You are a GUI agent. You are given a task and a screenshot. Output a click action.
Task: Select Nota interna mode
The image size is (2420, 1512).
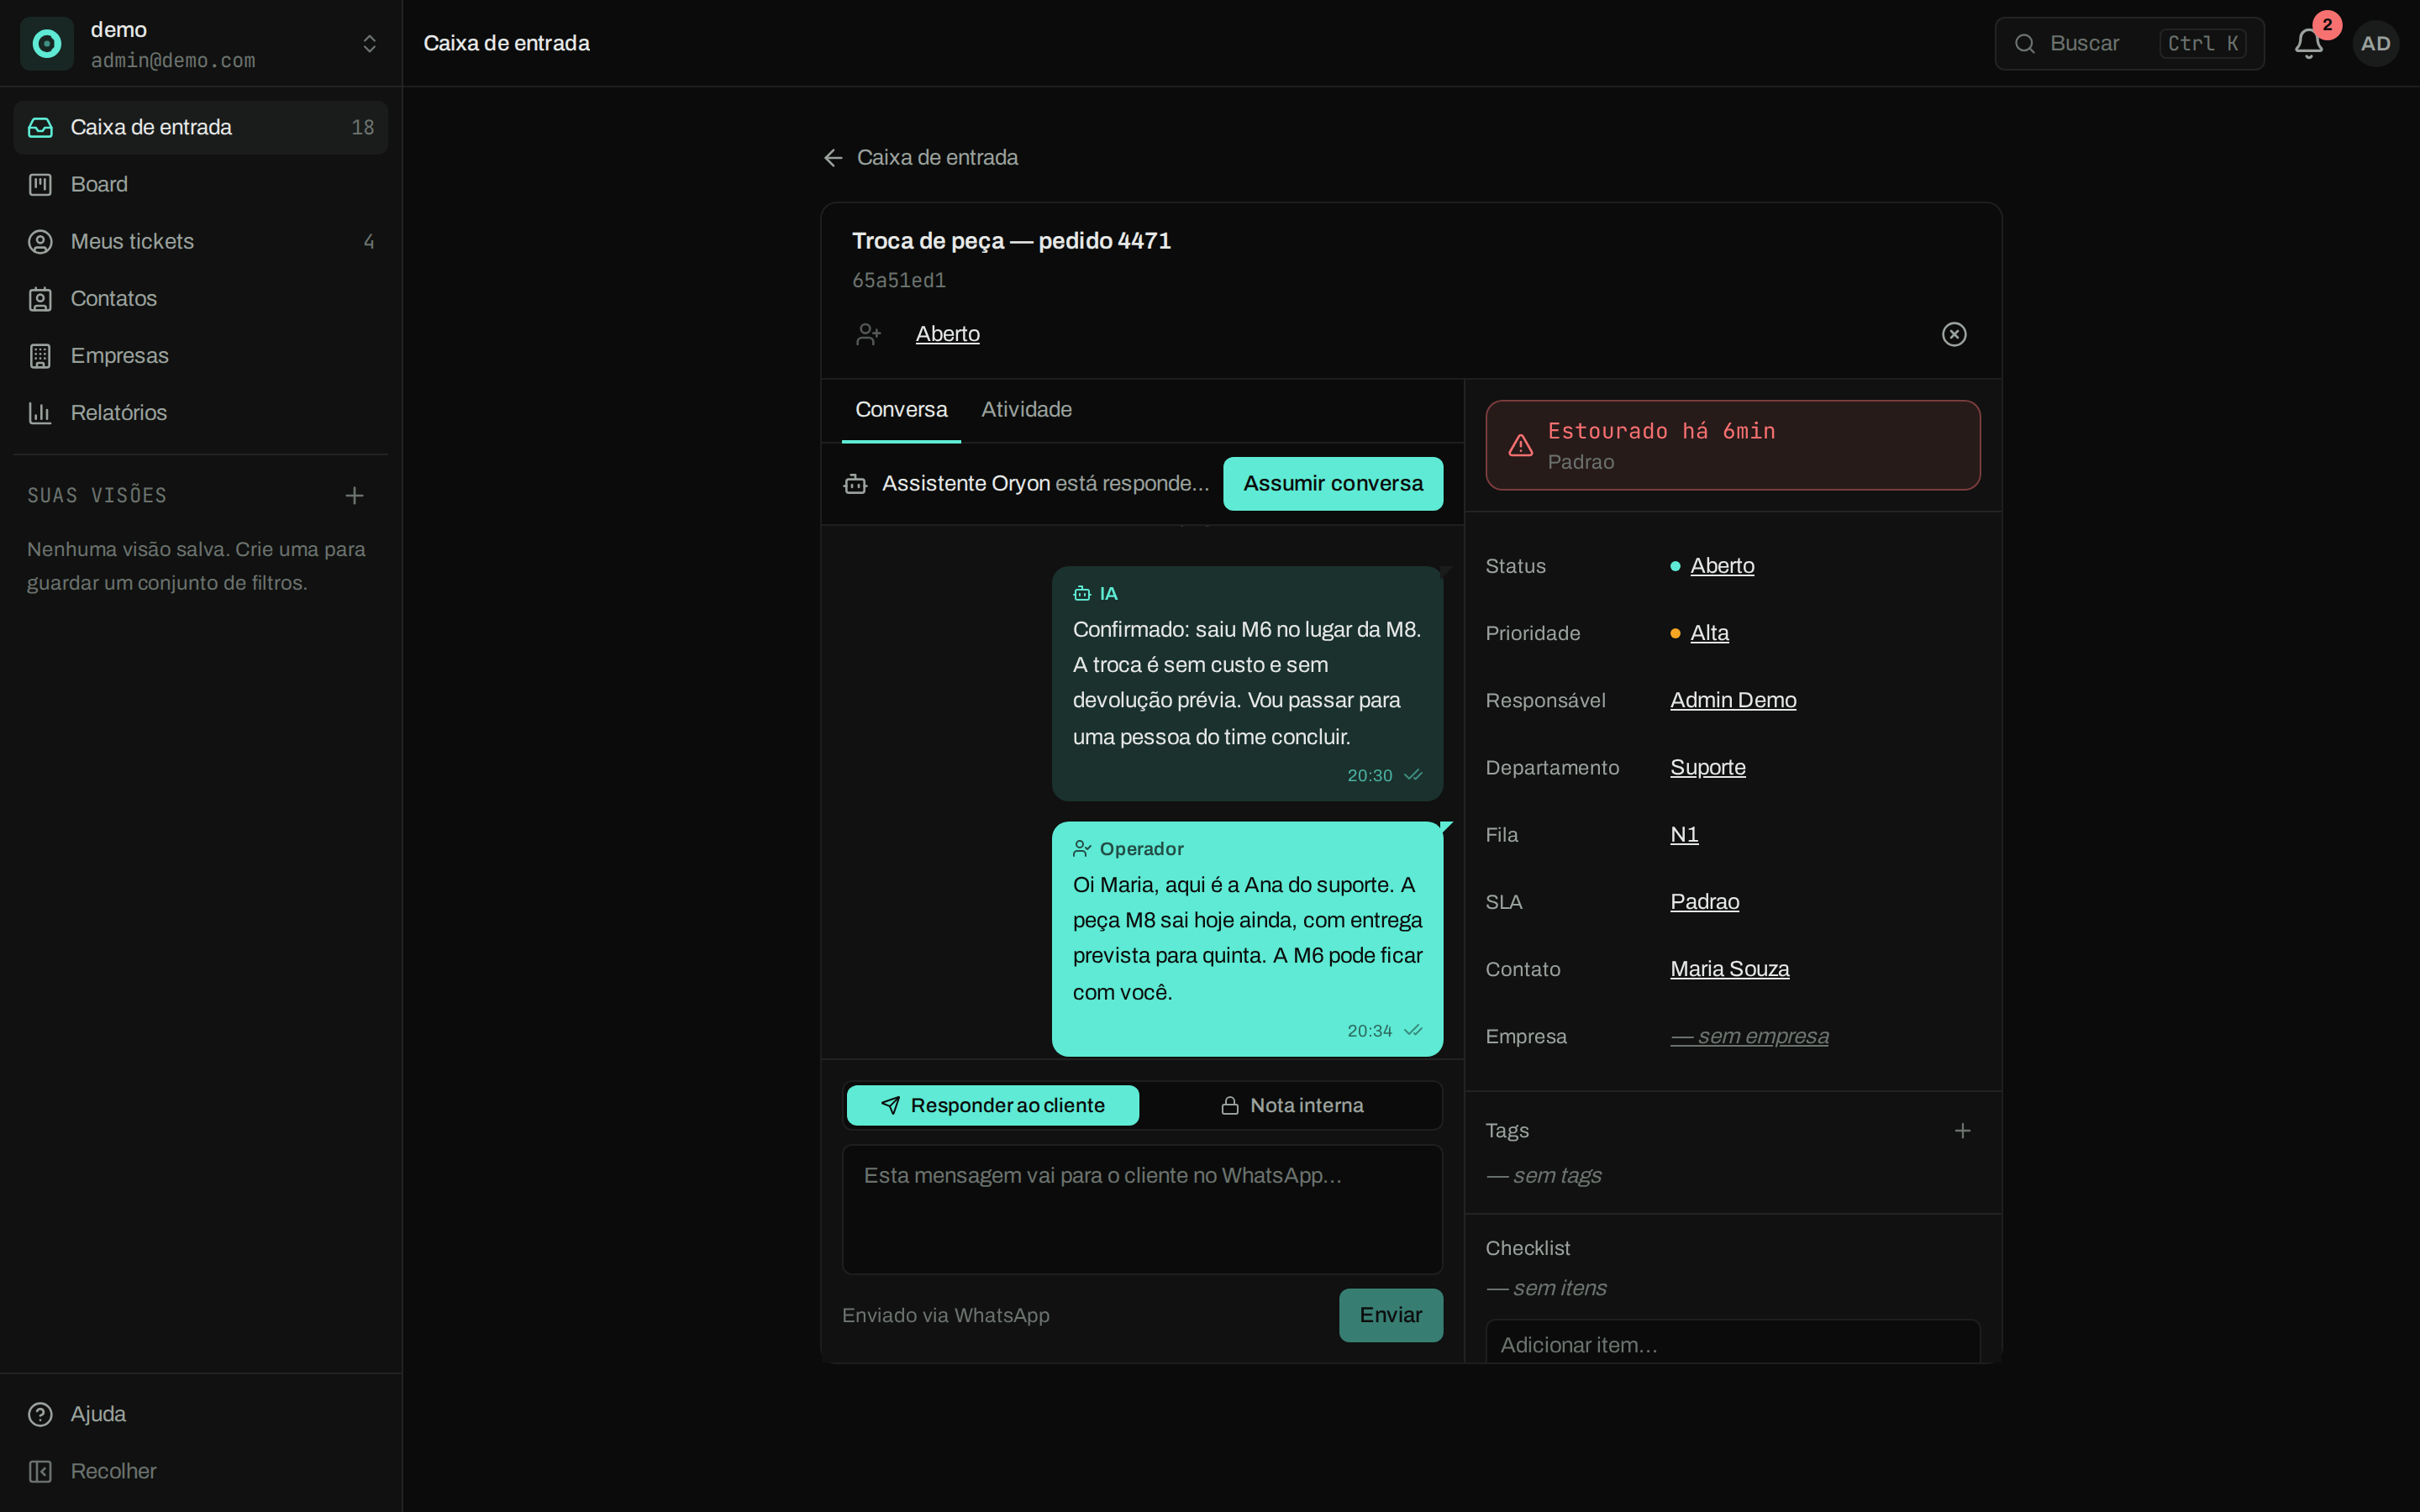tap(1291, 1105)
